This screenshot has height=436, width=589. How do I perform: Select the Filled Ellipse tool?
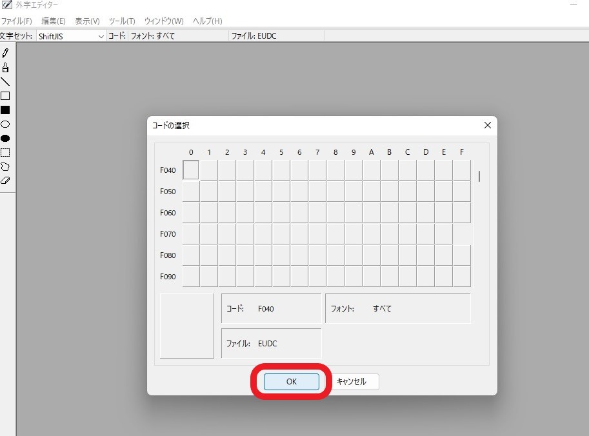[5, 138]
